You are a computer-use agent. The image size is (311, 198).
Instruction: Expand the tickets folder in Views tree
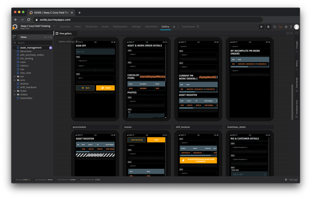tap(15, 94)
